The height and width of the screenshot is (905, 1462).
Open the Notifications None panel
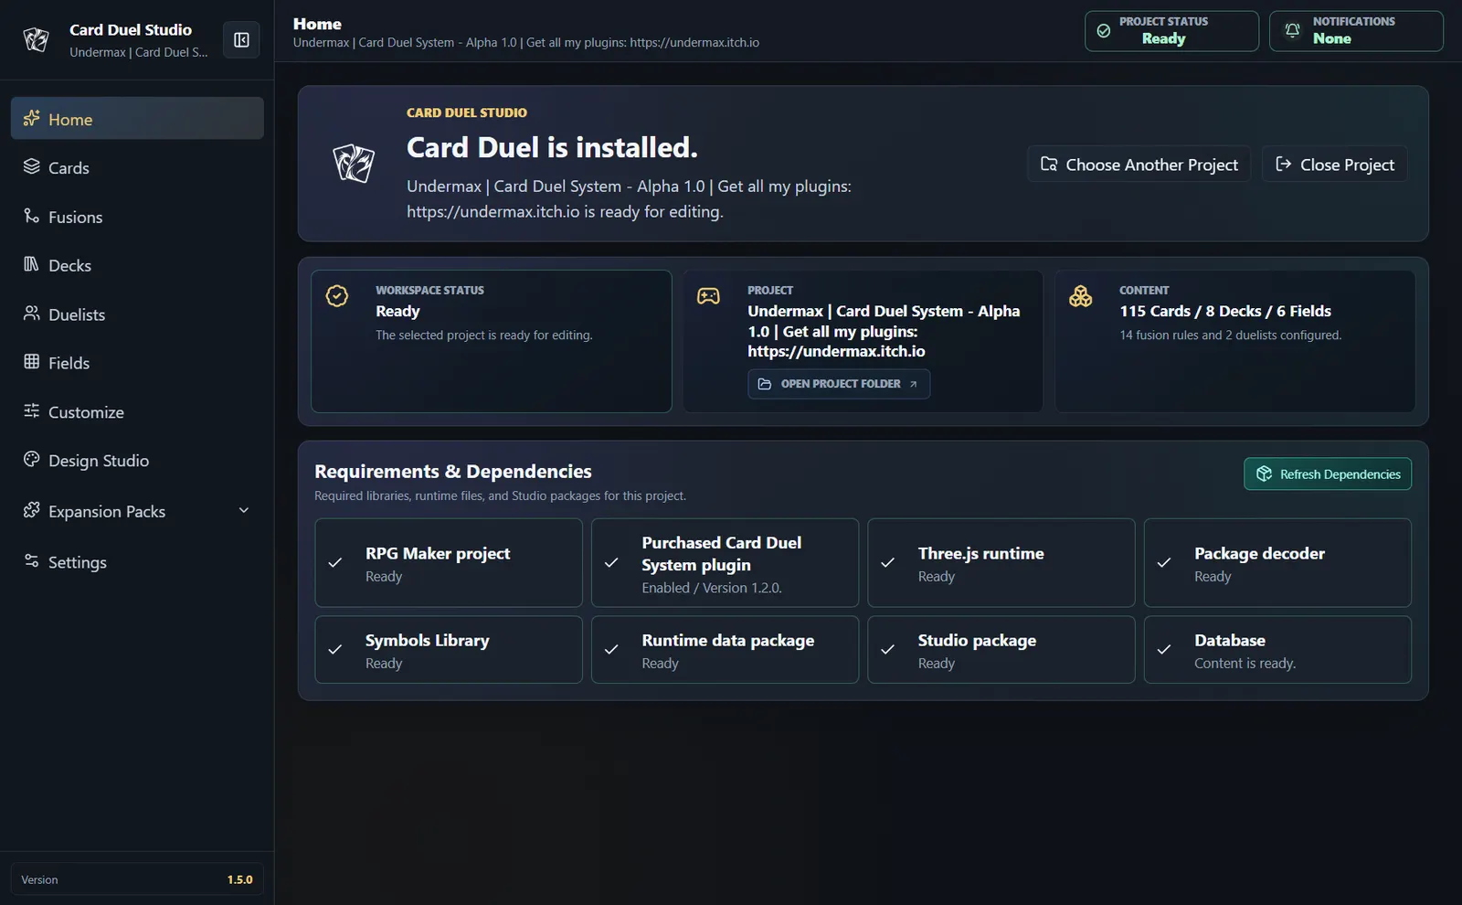click(x=1356, y=31)
